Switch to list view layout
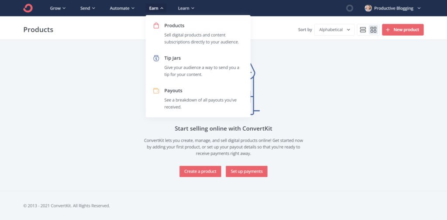Image resolution: width=447 pixels, height=220 pixels. [363, 30]
